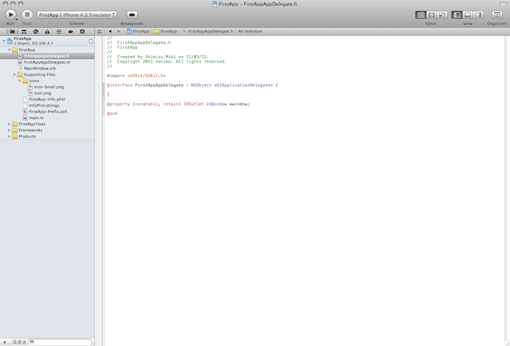Click the source control status badge beside the FirstApp project
The width and height of the screenshot is (510, 346).
[91, 41]
